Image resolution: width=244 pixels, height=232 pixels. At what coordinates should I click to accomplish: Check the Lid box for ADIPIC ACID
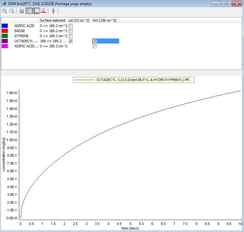coord(71,26)
